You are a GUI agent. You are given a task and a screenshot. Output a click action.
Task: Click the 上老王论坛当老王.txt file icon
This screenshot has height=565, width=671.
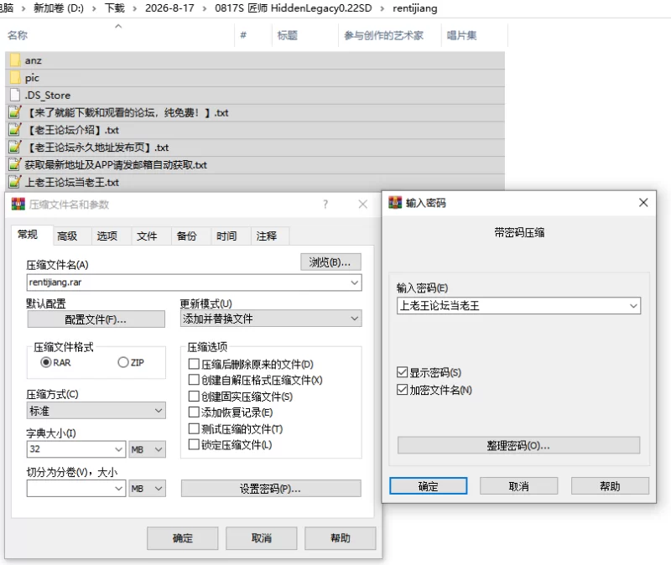(15, 182)
